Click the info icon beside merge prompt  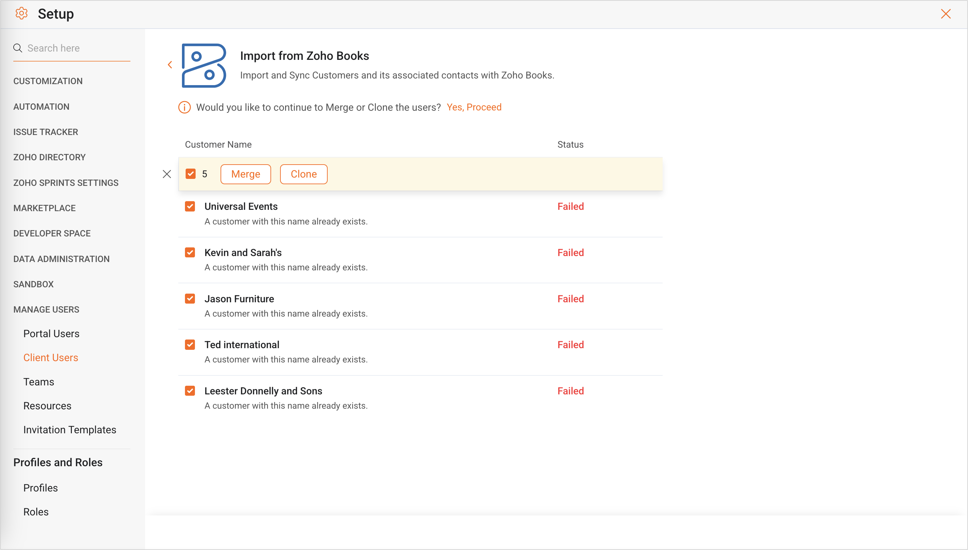pyautogui.click(x=184, y=107)
